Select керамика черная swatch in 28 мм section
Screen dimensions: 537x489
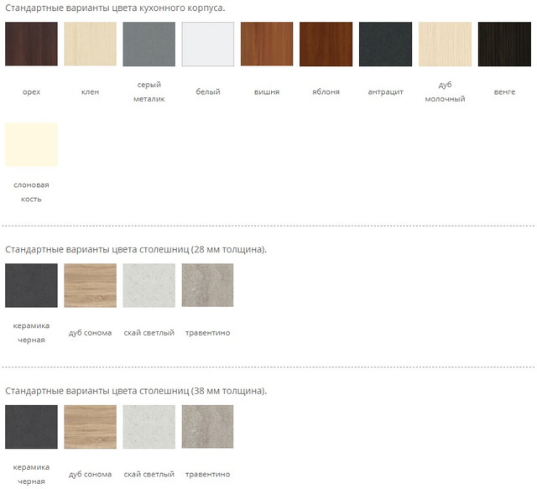(x=31, y=285)
